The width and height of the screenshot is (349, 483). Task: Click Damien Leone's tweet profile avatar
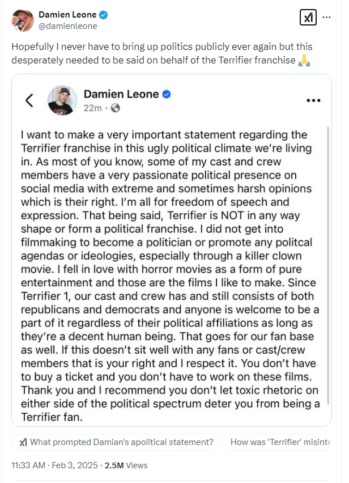click(x=23, y=20)
